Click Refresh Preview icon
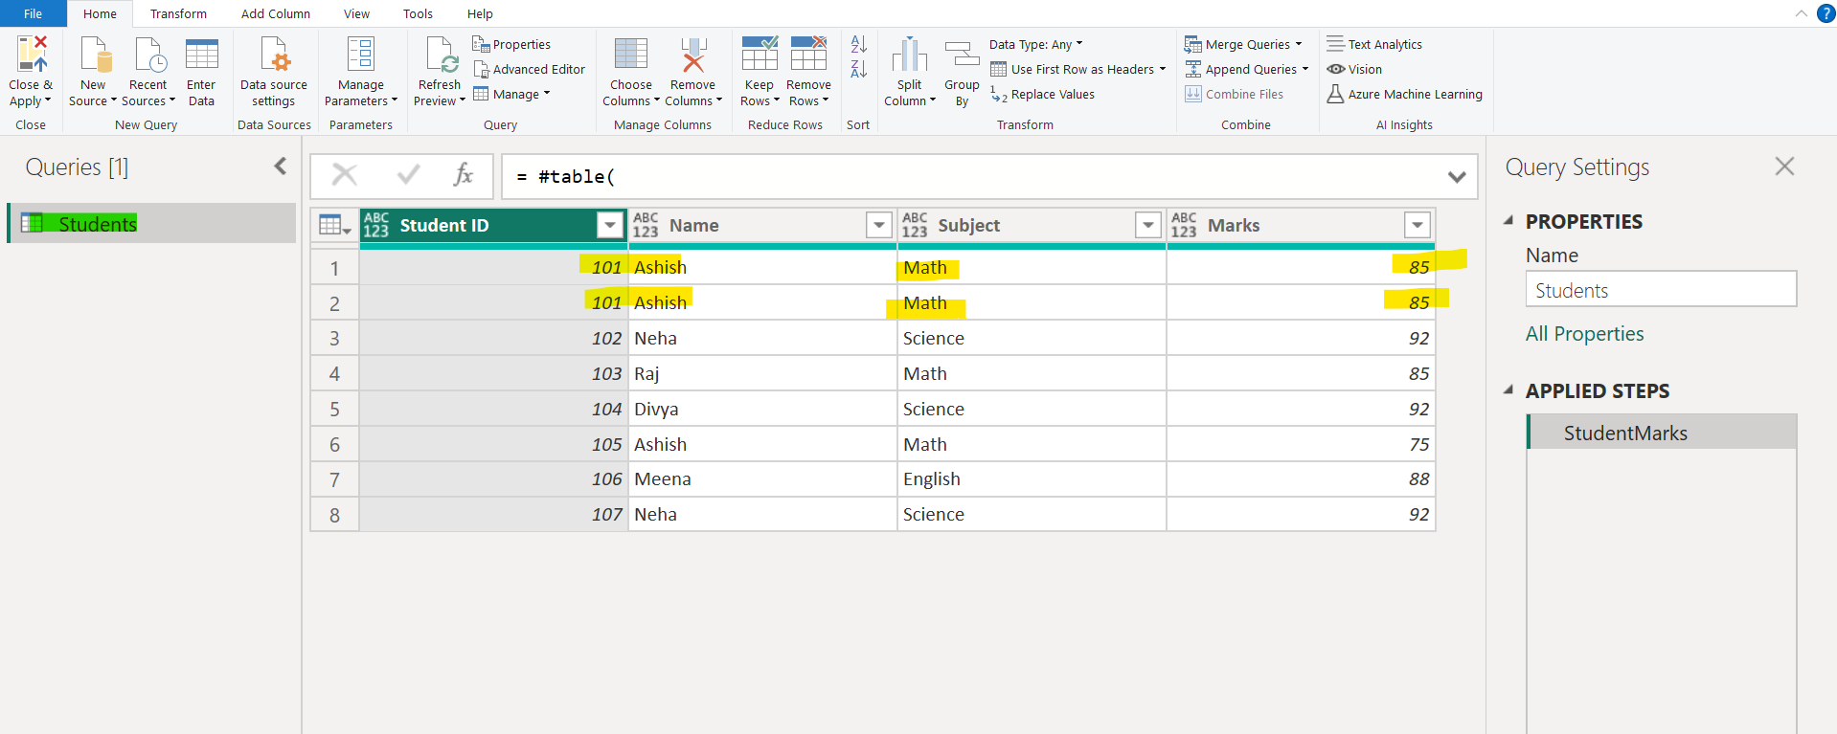This screenshot has width=1837, height=734. click(x=441, y=56)
